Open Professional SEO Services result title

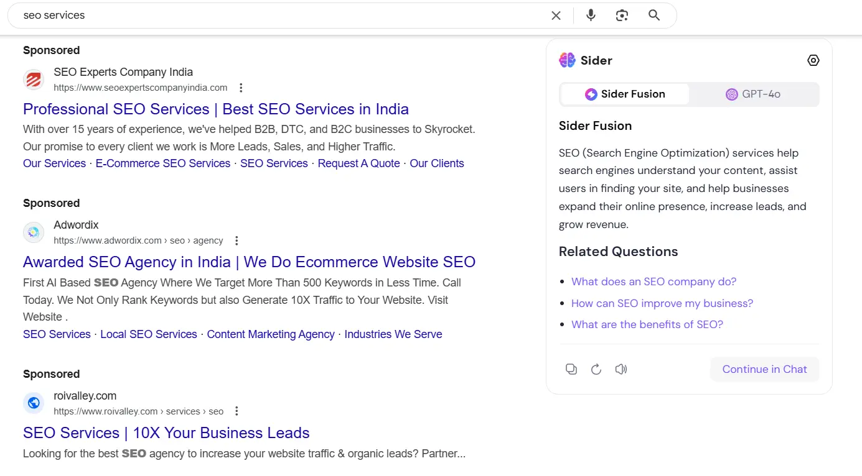pos(216,109)
